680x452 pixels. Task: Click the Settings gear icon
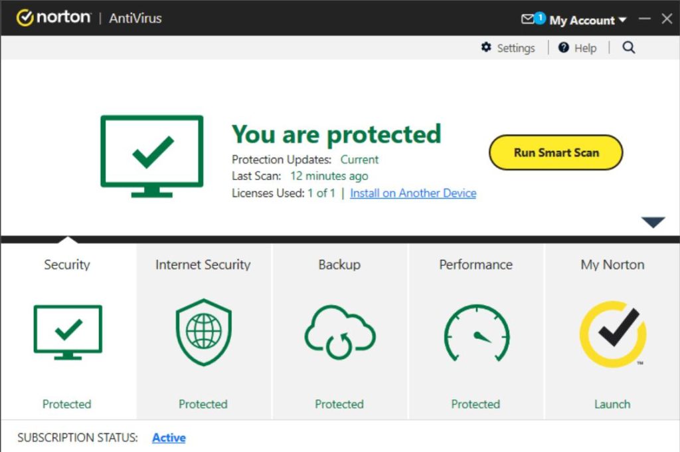486,47
